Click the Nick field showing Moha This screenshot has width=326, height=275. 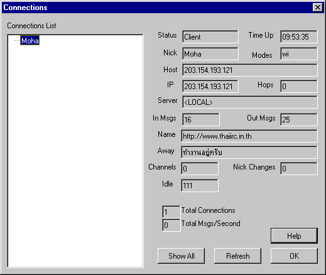pos(210,54)
